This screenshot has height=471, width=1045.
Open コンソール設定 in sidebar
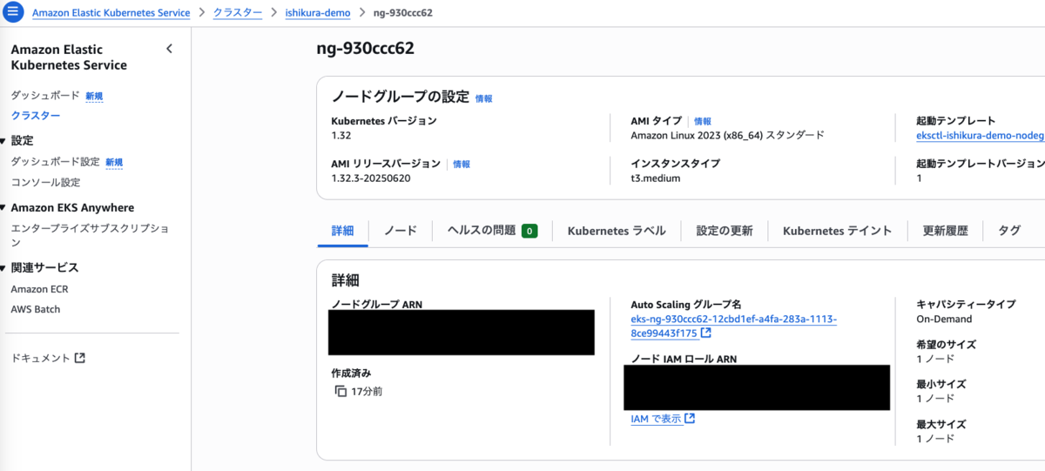tap(45, 182)
